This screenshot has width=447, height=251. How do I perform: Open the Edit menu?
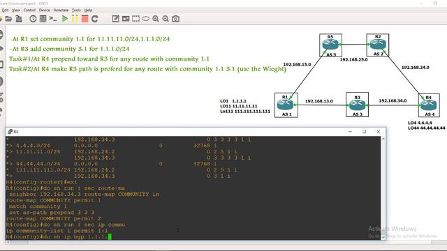pyautogui.click(x=5, y=10)
